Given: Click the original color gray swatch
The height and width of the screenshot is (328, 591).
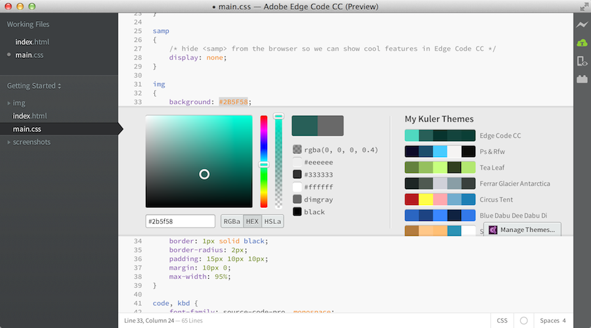Looking at the screenshot, I should pos(330,126).
